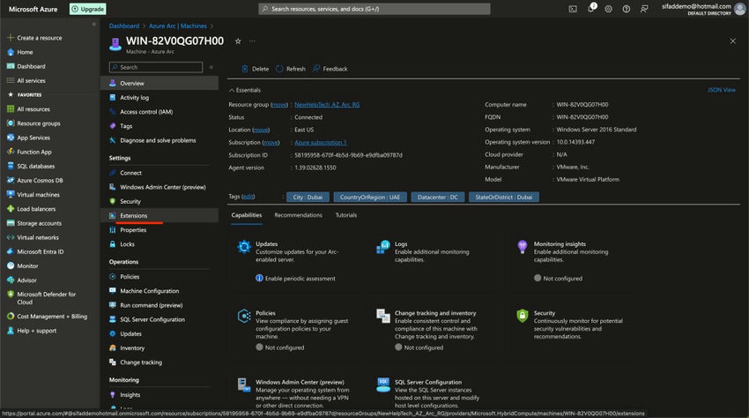Collapse the resource menu pane
The width and height of the screenshot is (749, 418).
(211, 67)
